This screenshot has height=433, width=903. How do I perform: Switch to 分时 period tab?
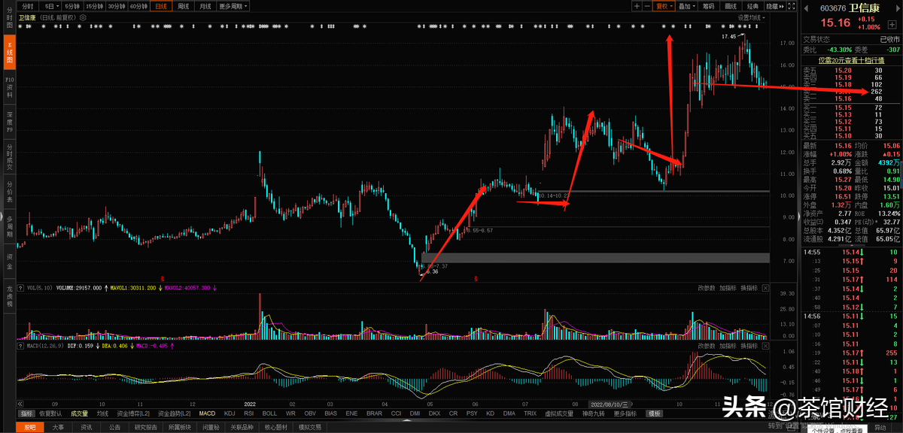pos(28,6)
